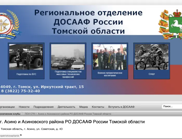Open the Военно-патриотическое воспитание group photo

click(x=110, y=57)
